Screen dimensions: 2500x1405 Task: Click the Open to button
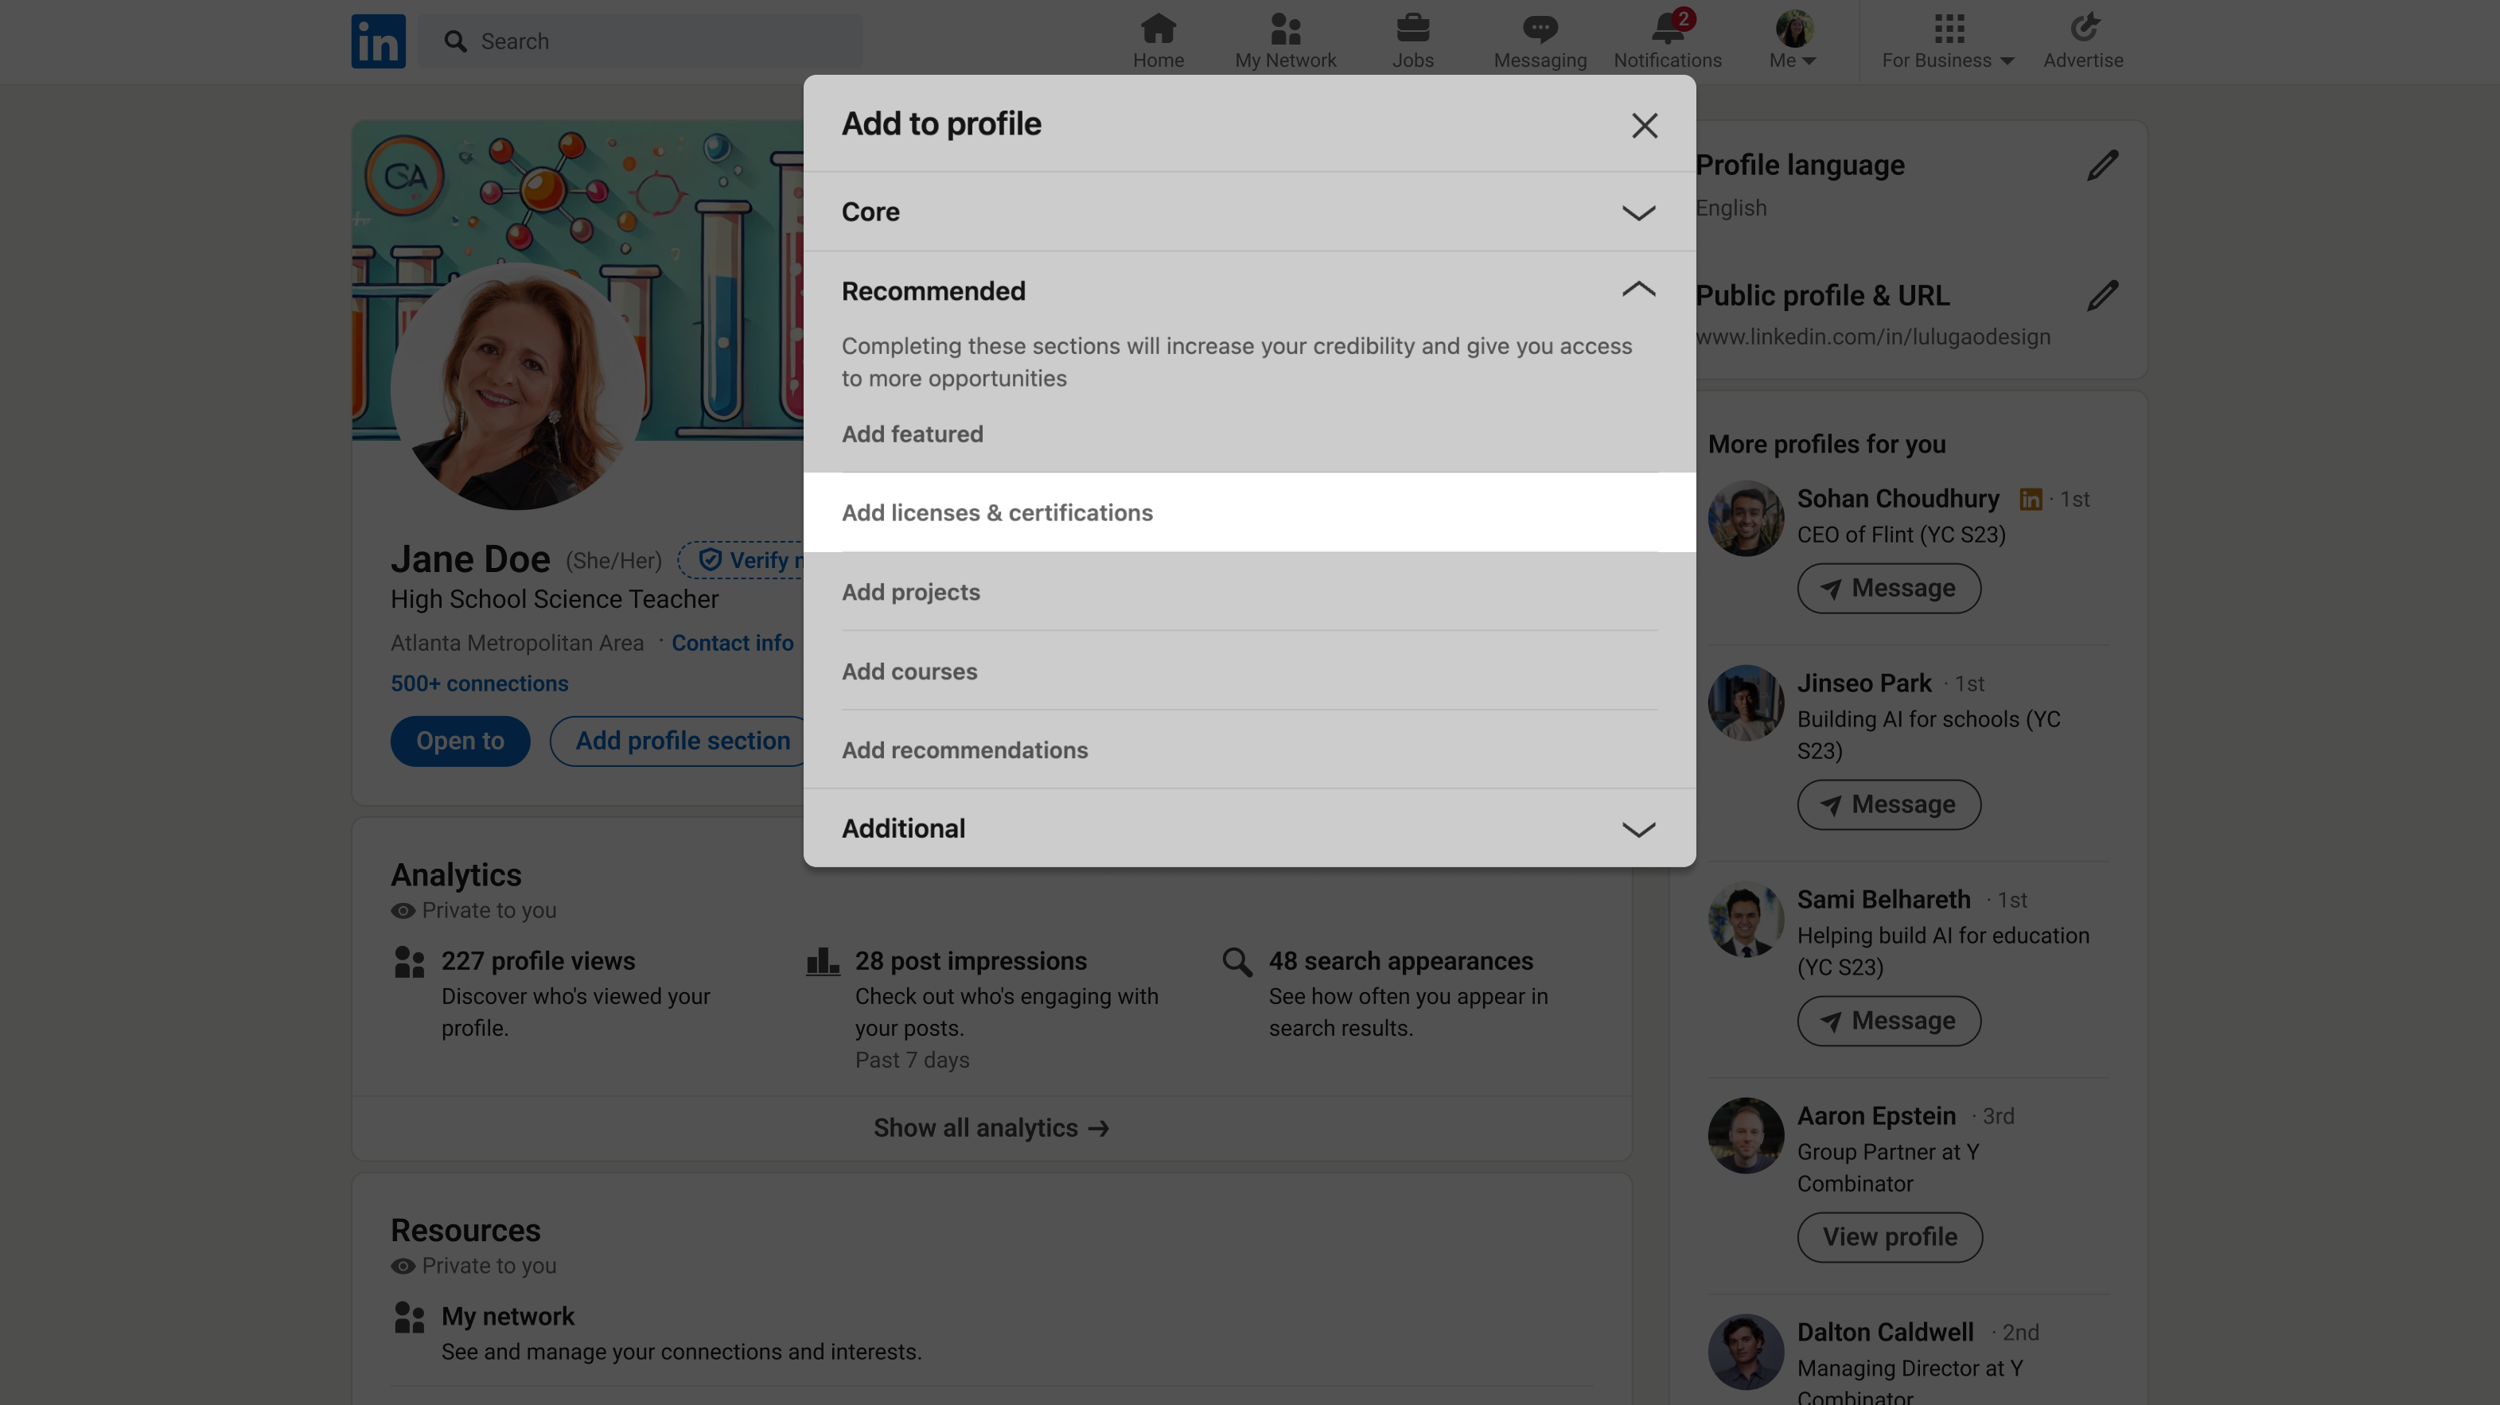pos(460,741)
